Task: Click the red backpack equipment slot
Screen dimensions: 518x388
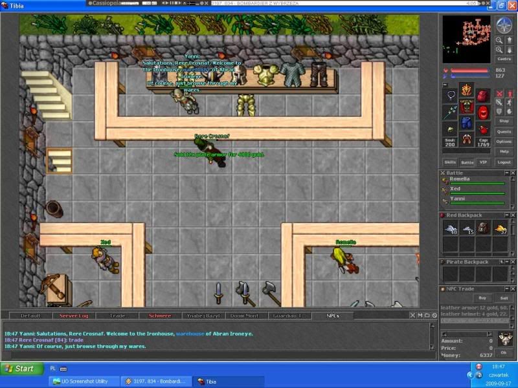Action: pyautogui.click(x=483, y=96)
